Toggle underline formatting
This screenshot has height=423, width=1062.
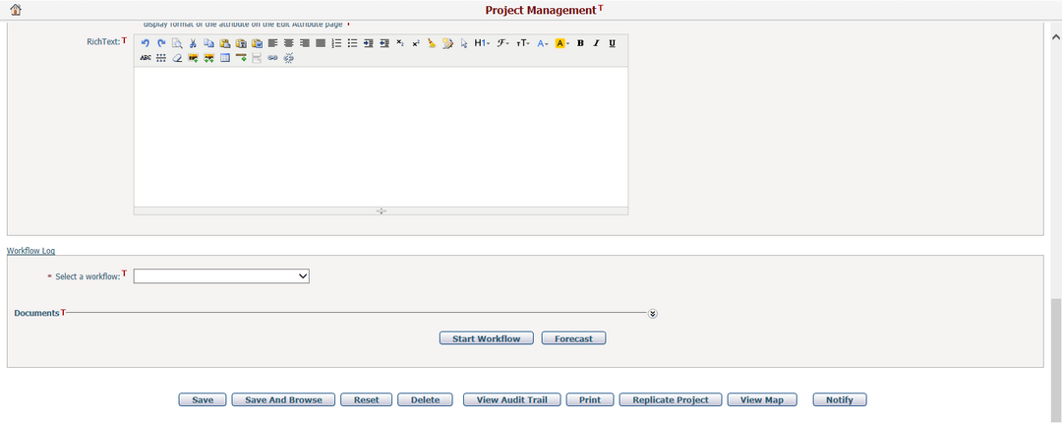(613, 42)
